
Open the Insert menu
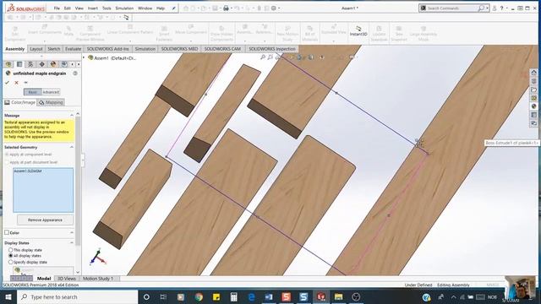(x=92, y=8)
